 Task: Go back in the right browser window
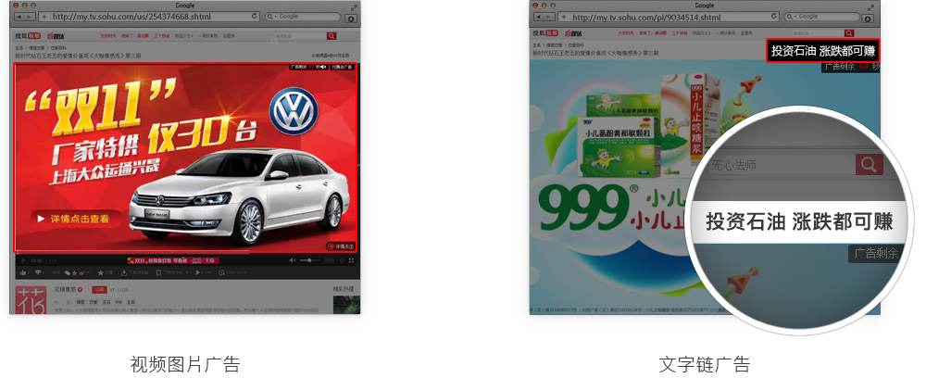pos(538,17)
